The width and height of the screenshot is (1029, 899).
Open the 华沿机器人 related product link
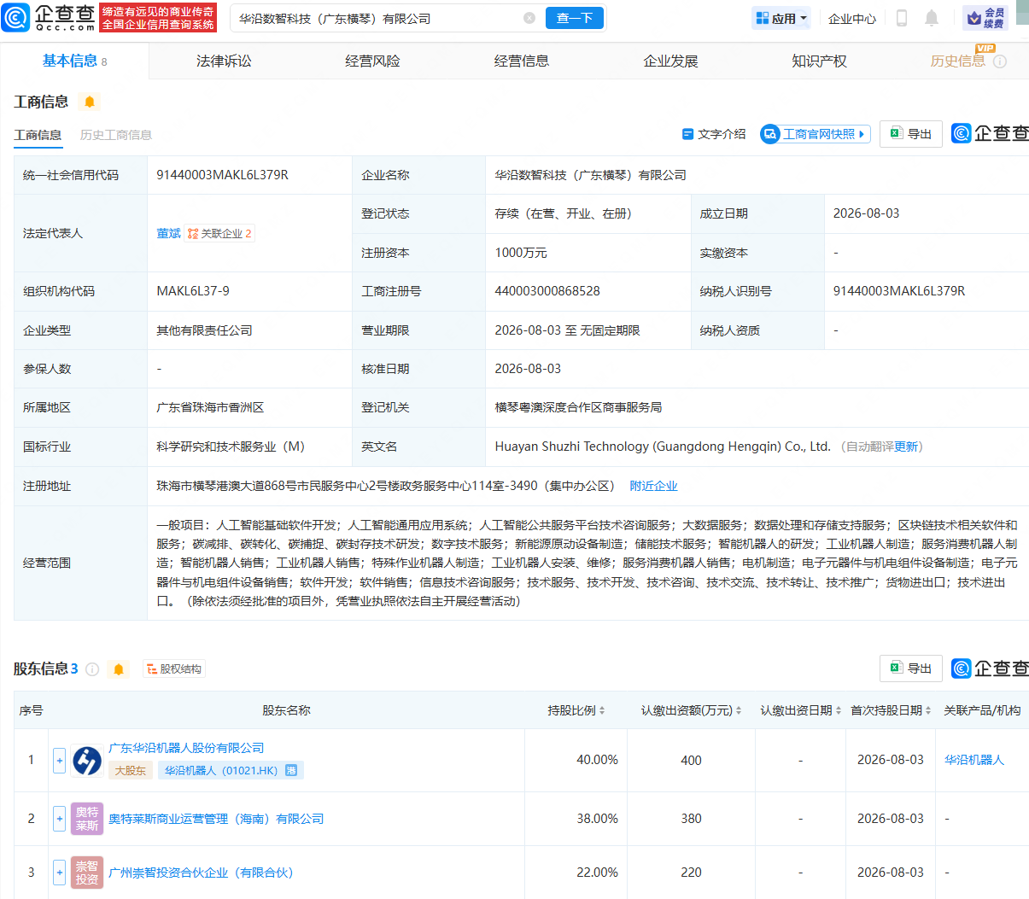(974, 760)
